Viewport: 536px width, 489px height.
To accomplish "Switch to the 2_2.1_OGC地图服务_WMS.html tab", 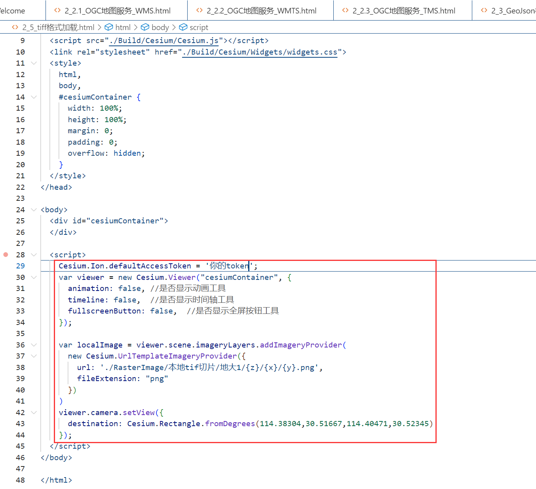I will tap(117, 11).
